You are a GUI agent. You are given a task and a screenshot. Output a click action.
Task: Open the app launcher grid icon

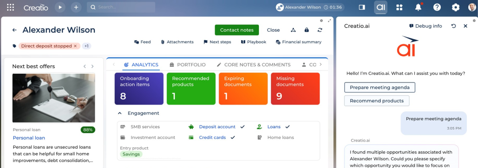pyautogui.click(x=10, y=7)
